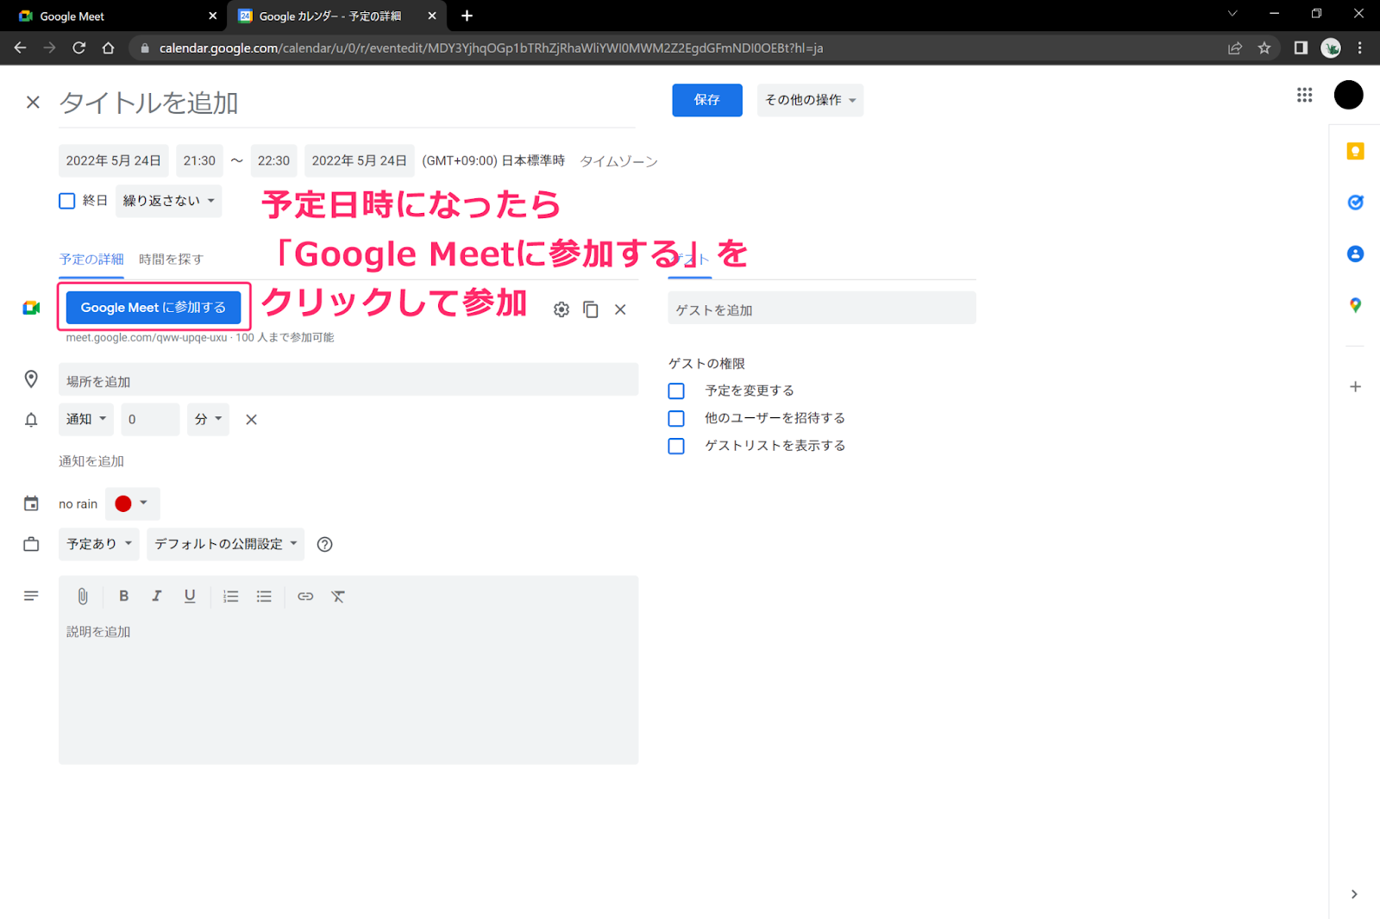Viewport: 1380px width, 919px height.
Task: Open the end date picker
Action: pyautogui.click(x=359, y=161)
